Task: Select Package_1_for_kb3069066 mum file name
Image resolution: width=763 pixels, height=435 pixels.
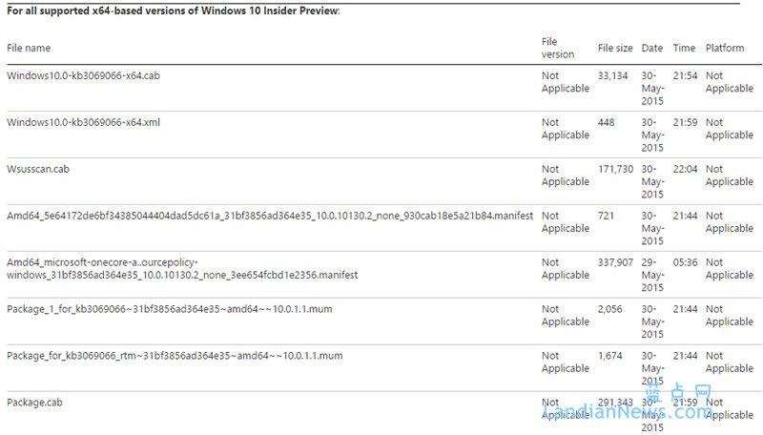Action: (169, 309)
